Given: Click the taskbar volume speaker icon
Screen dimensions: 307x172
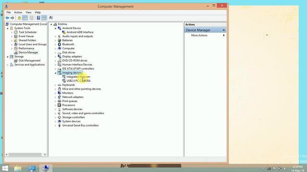Looking at the screenshot, I should pyautogui.click(x=284, y=169).
